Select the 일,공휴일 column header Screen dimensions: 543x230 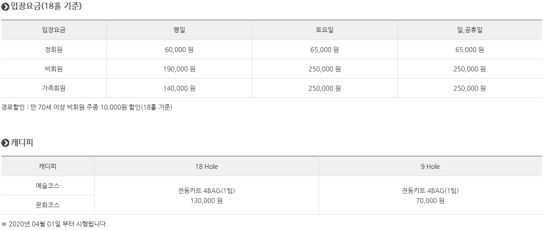pos(470,30)
